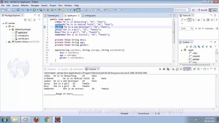Select srikanth in the Outline view
The height and width of the screenshot is (123, 219).
tap(196, 56)
